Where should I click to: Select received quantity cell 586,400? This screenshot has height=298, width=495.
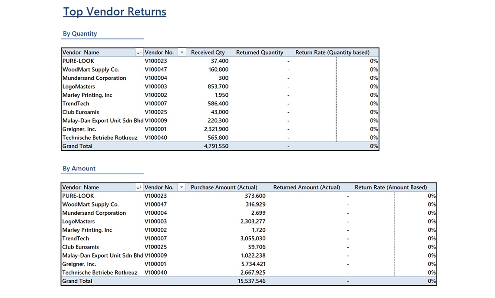tap(218, 104)
